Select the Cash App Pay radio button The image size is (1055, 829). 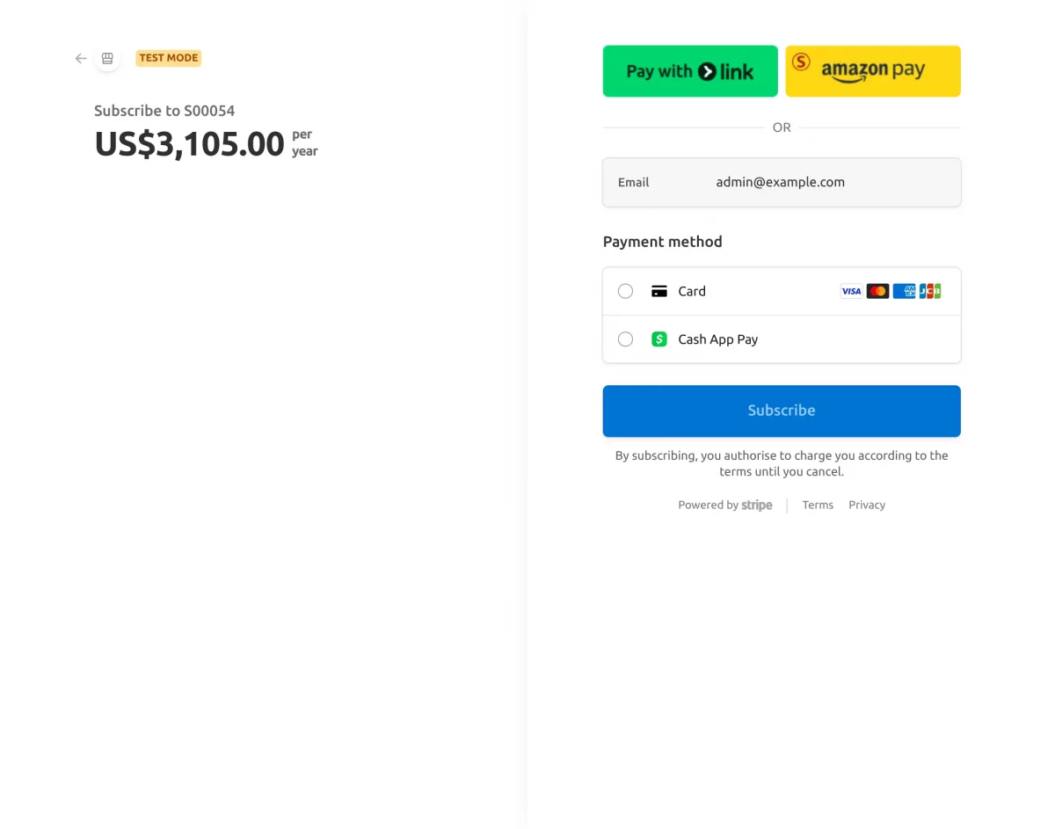click(x=625, y=338)
